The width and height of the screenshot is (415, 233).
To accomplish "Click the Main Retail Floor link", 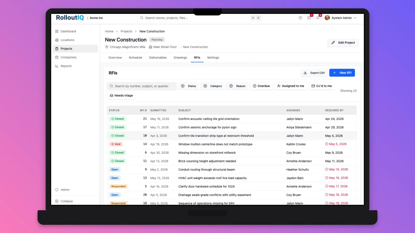I will [x=163, y=47].
